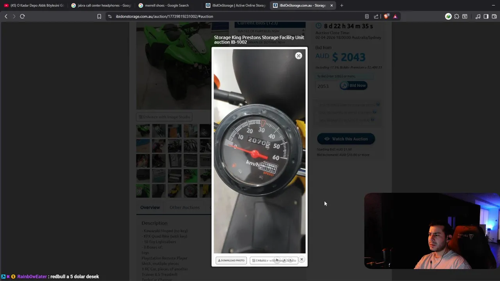Click the bid amount field showing 2053
This screenshot has height=281, width=500.
[327, 86]
